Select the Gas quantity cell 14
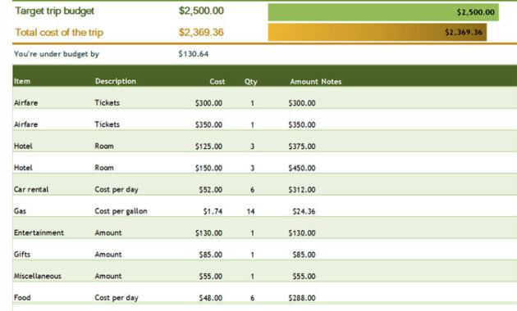517x311 pixels. (250, 211)
